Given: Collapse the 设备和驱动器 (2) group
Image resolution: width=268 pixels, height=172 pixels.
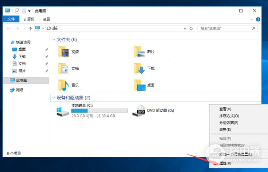Looking at the screenshot, I should coord(54,98).
